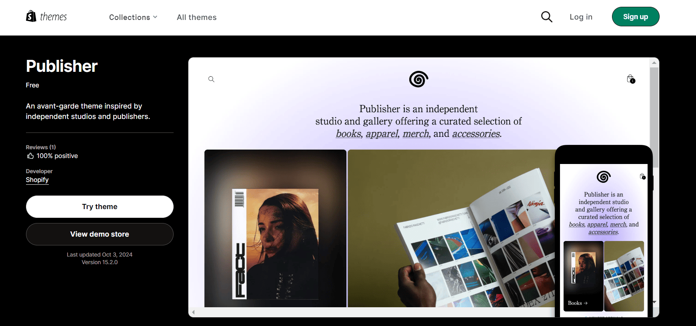Follow the Shopify developer link
696x326 pixels.
(37, 180)
